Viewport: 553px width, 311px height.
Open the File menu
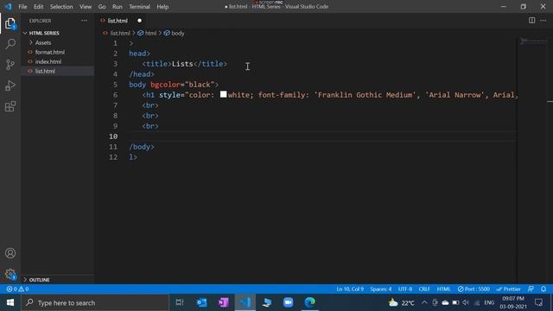22,7
